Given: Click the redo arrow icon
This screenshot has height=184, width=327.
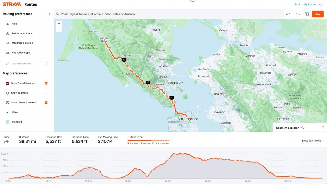Looking at the screenshot, I should tap(298, 14).
